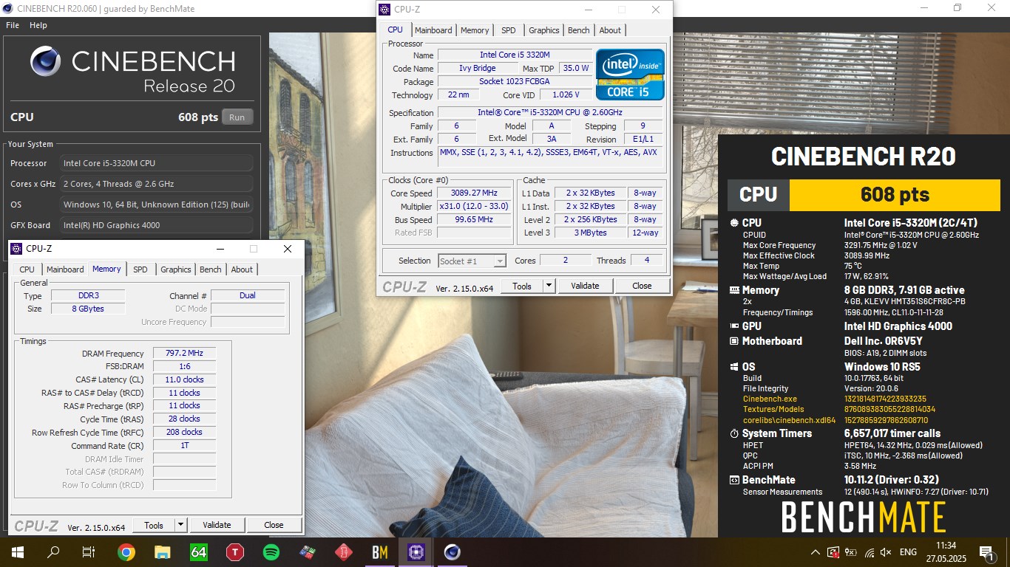
Task: Click the Cinebench.exe hash line in BenchMate
Action: [835, 399]
